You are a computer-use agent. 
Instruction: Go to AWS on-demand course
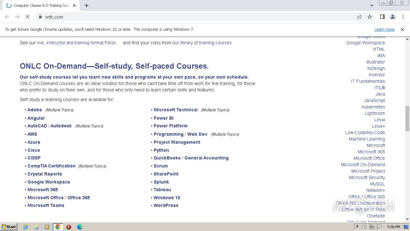point(32,134)
